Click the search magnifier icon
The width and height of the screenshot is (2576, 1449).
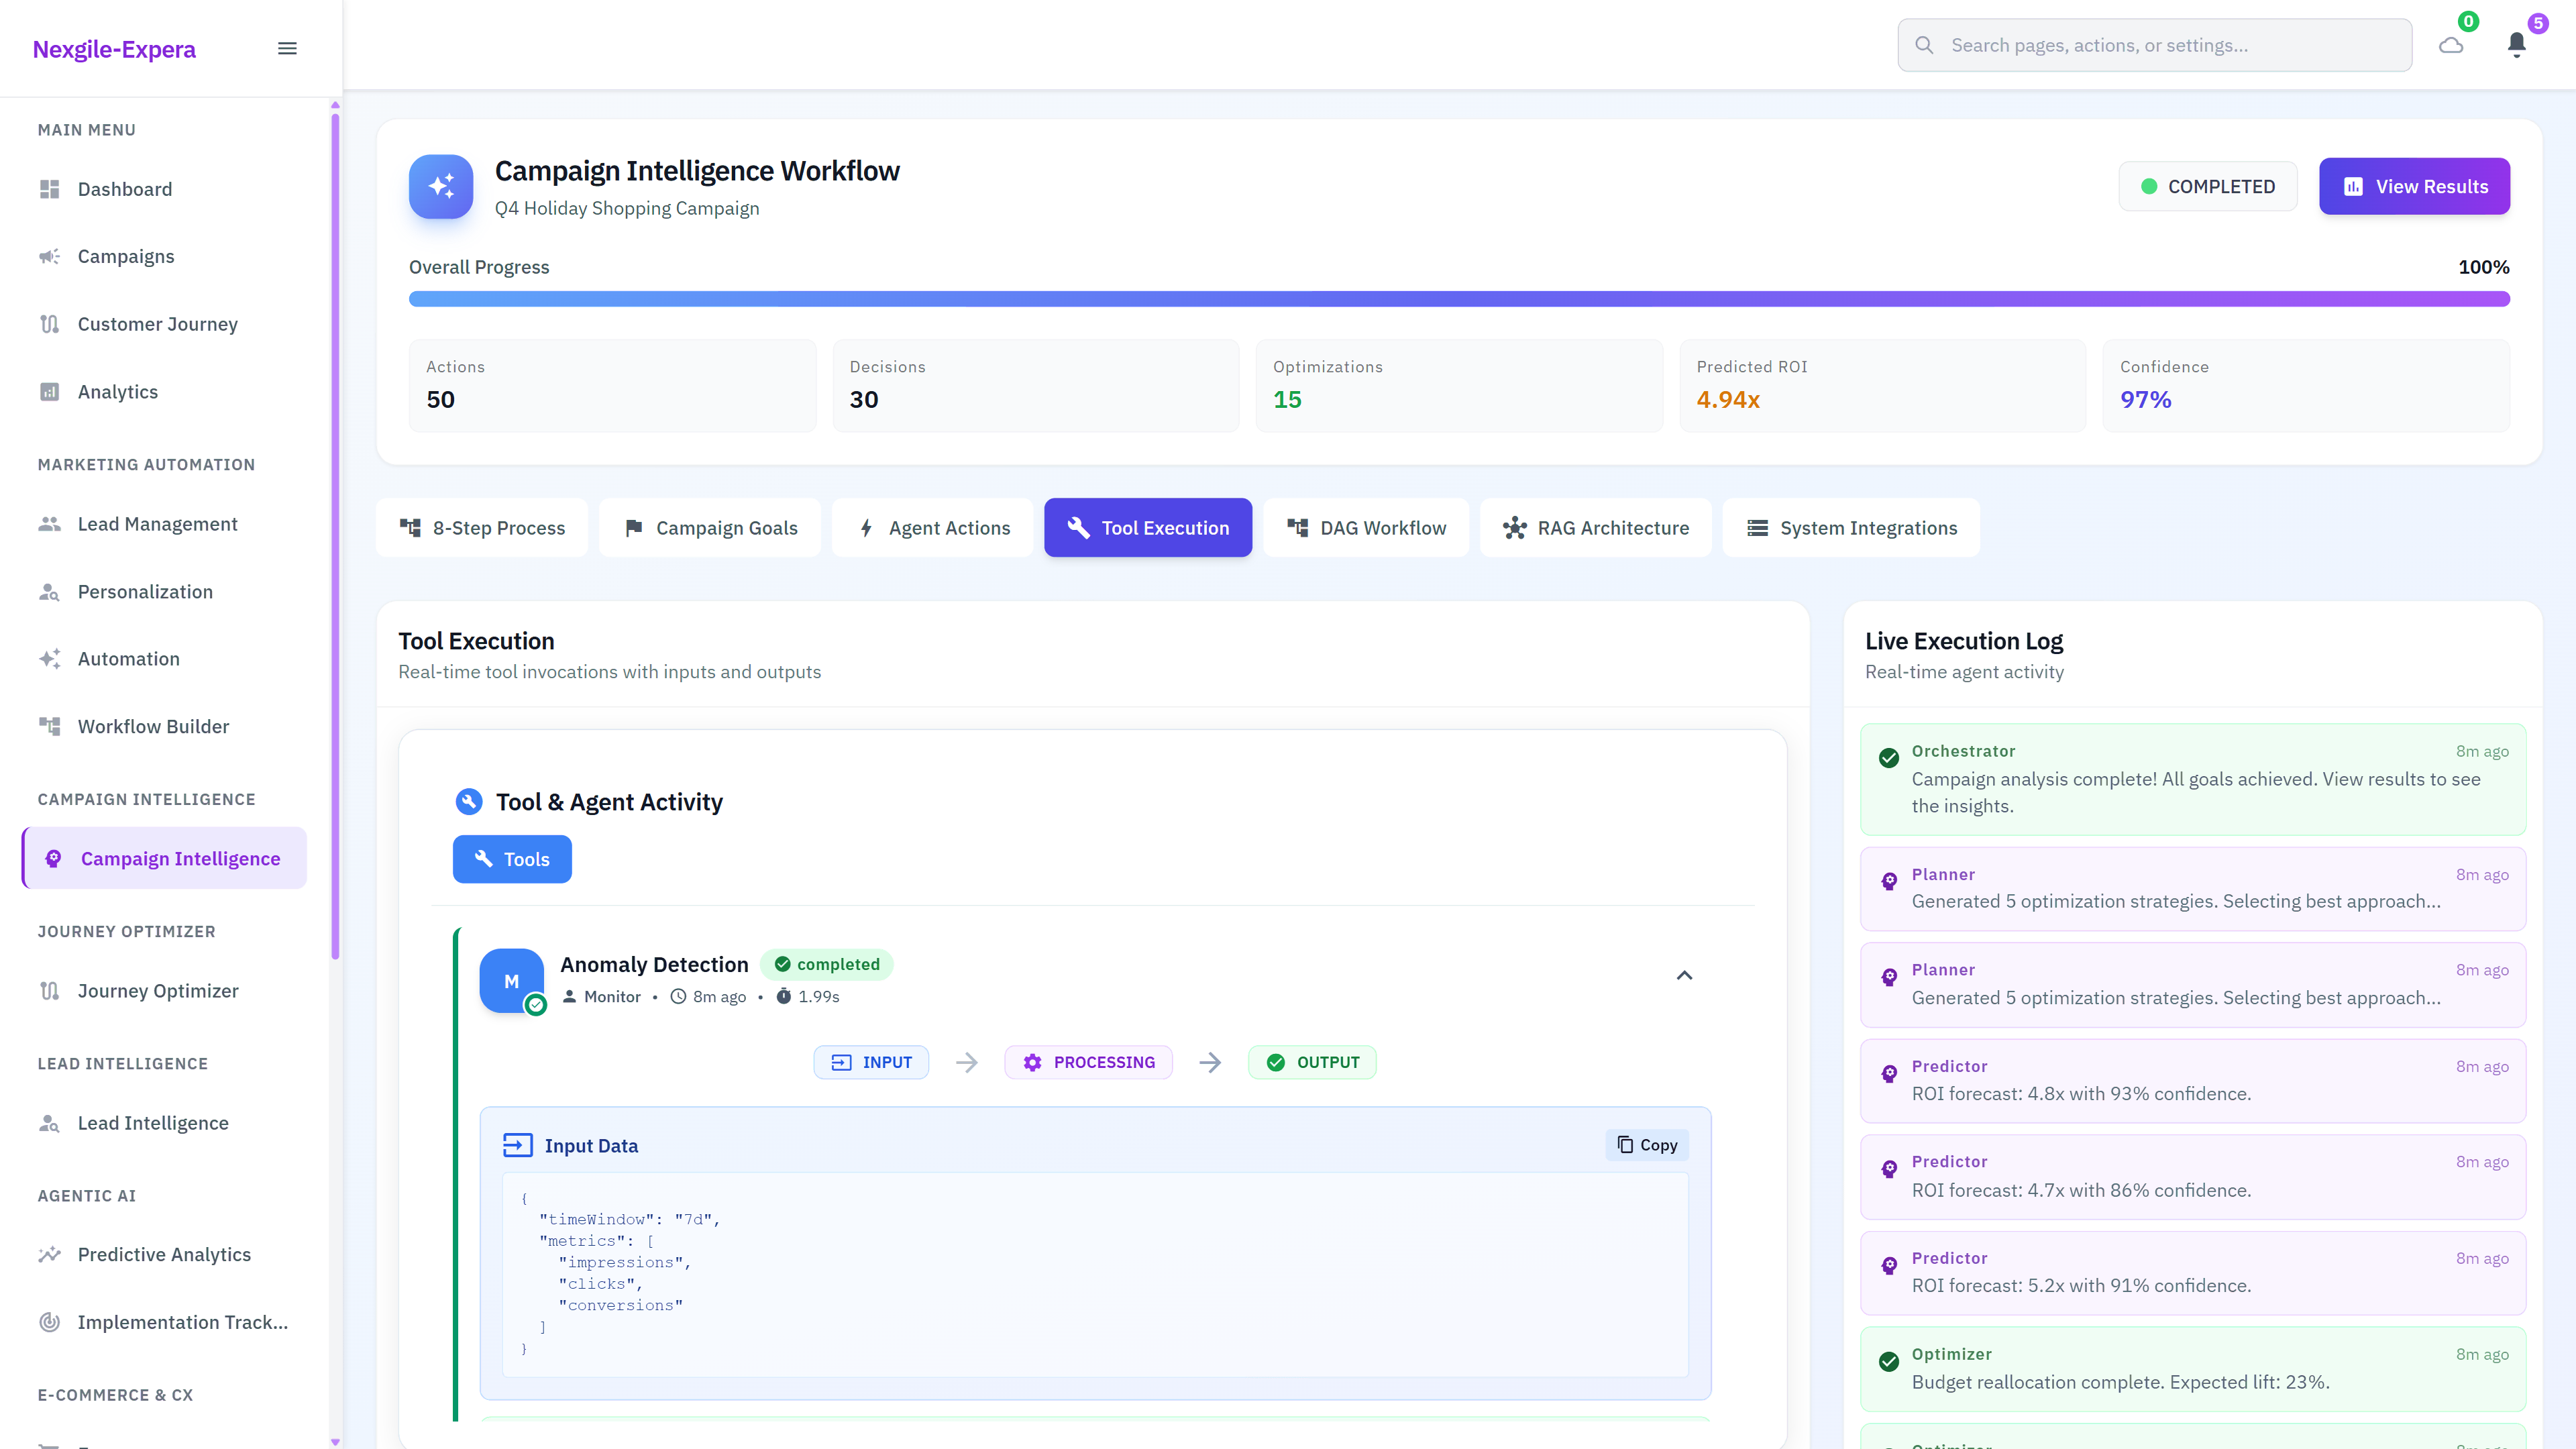pyautogui.click(x=1925, y=44)
